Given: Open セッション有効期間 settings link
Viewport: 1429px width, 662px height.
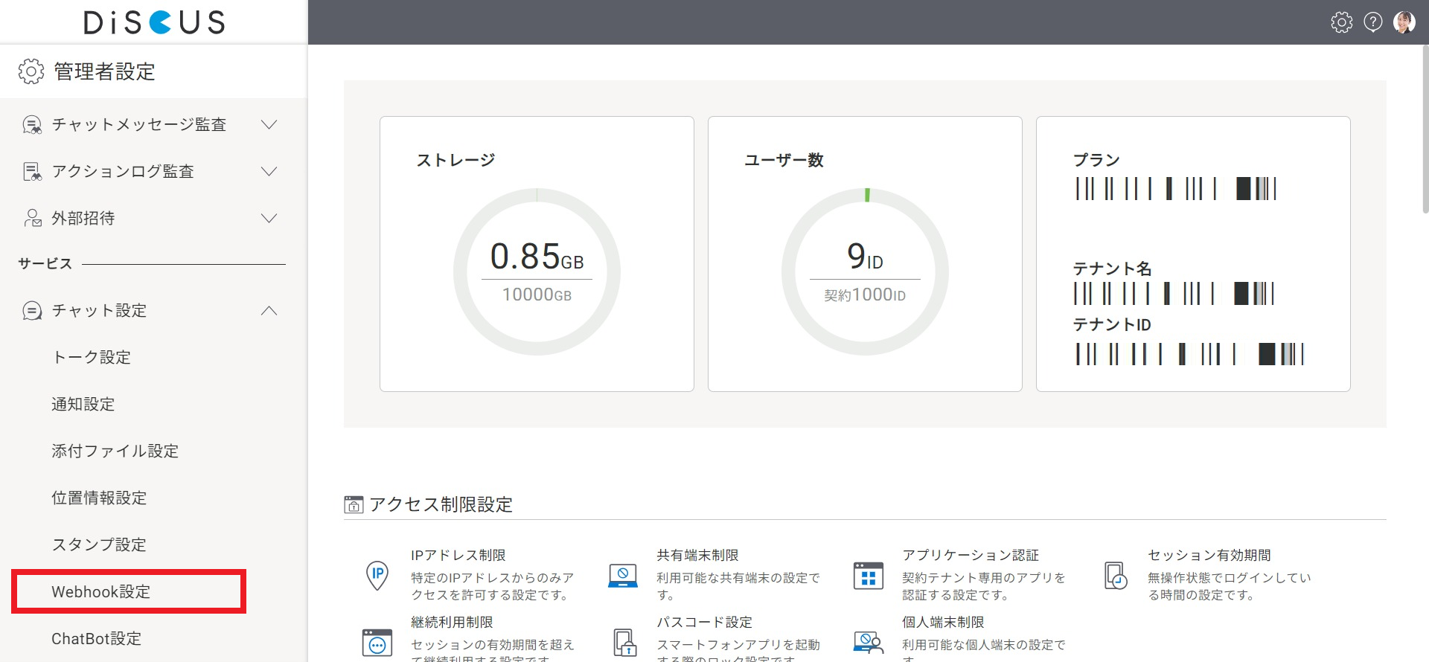Looking at the screenshot, I should (1209, 556).
